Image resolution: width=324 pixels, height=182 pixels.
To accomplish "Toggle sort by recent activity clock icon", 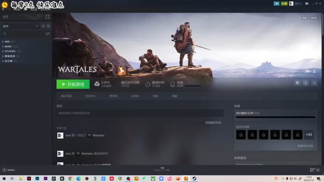I will click(43, 26).
